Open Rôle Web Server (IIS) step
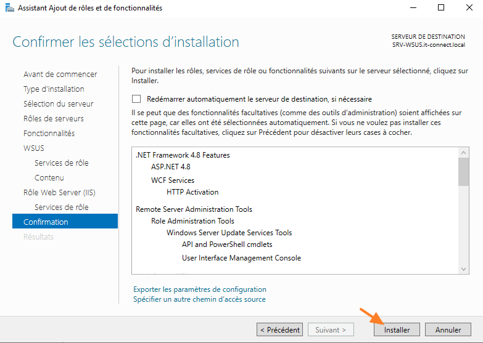 (59, 192)
